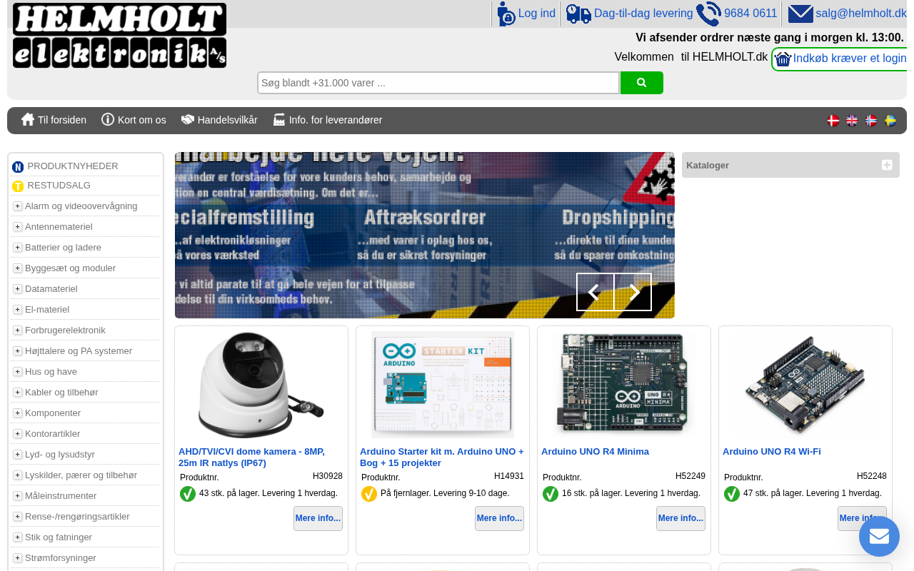Viewport: 914px width, 571px height.
Task: Click previous slide arrow on banner
Action: pos(595,292)
